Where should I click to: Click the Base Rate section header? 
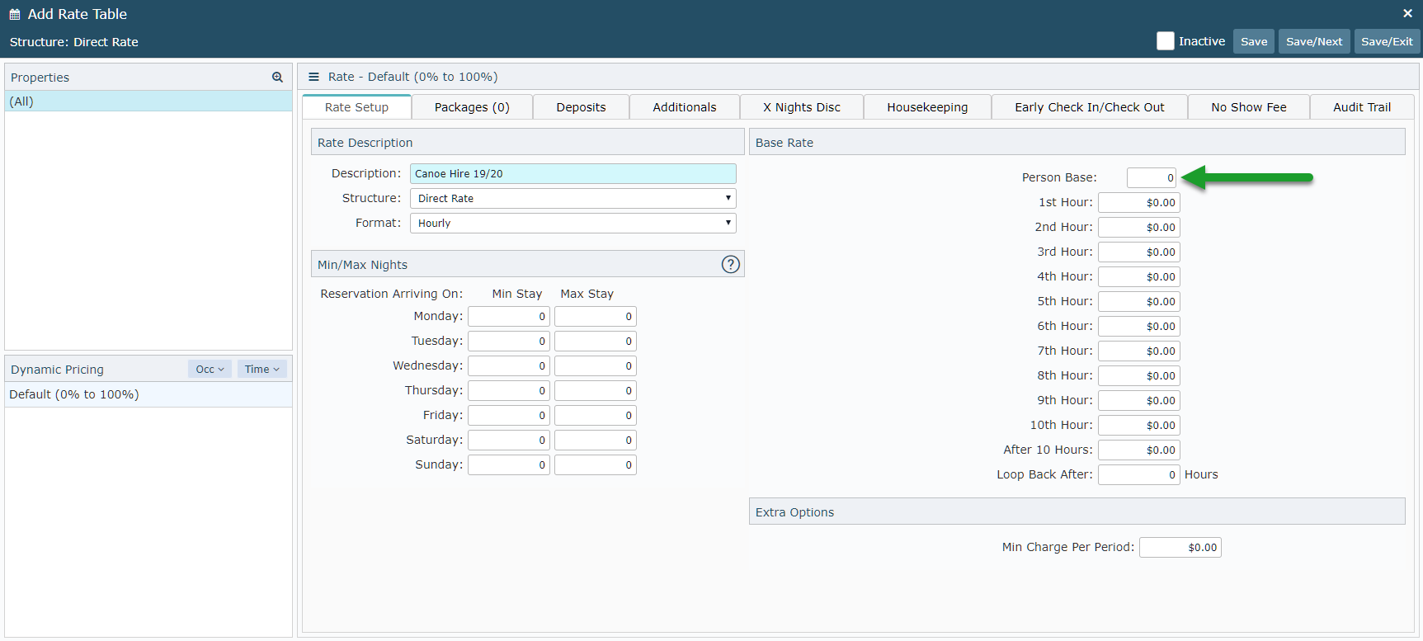click(x=1077, y=142)
